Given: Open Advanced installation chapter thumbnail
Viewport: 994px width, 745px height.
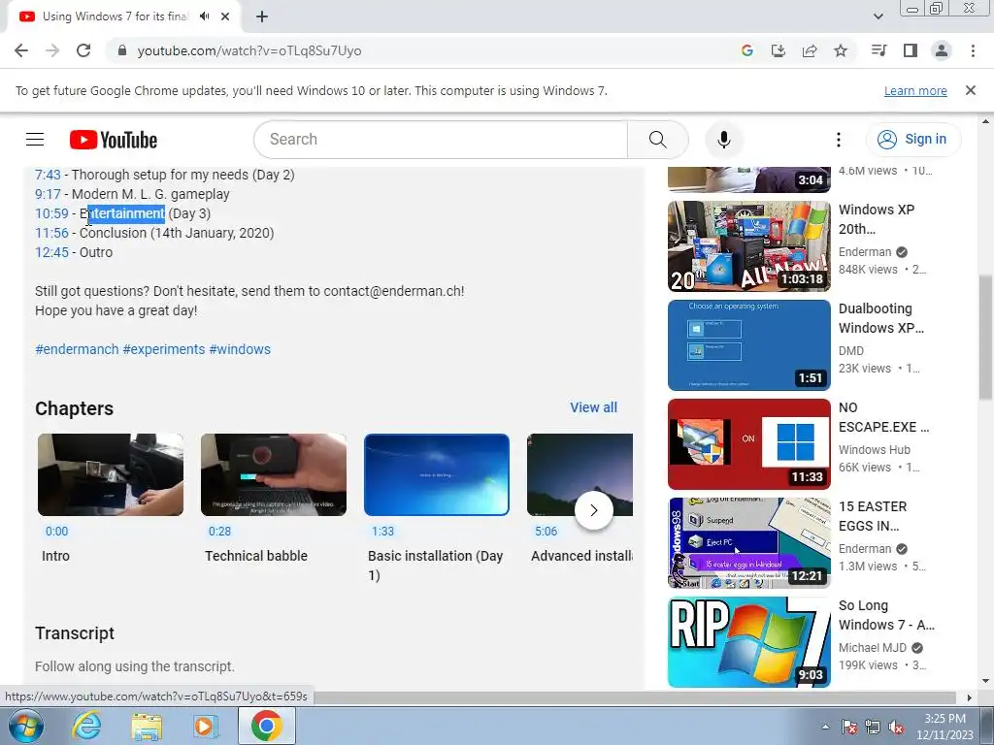Looking at the screenshot, I should (x=580, y=474).
